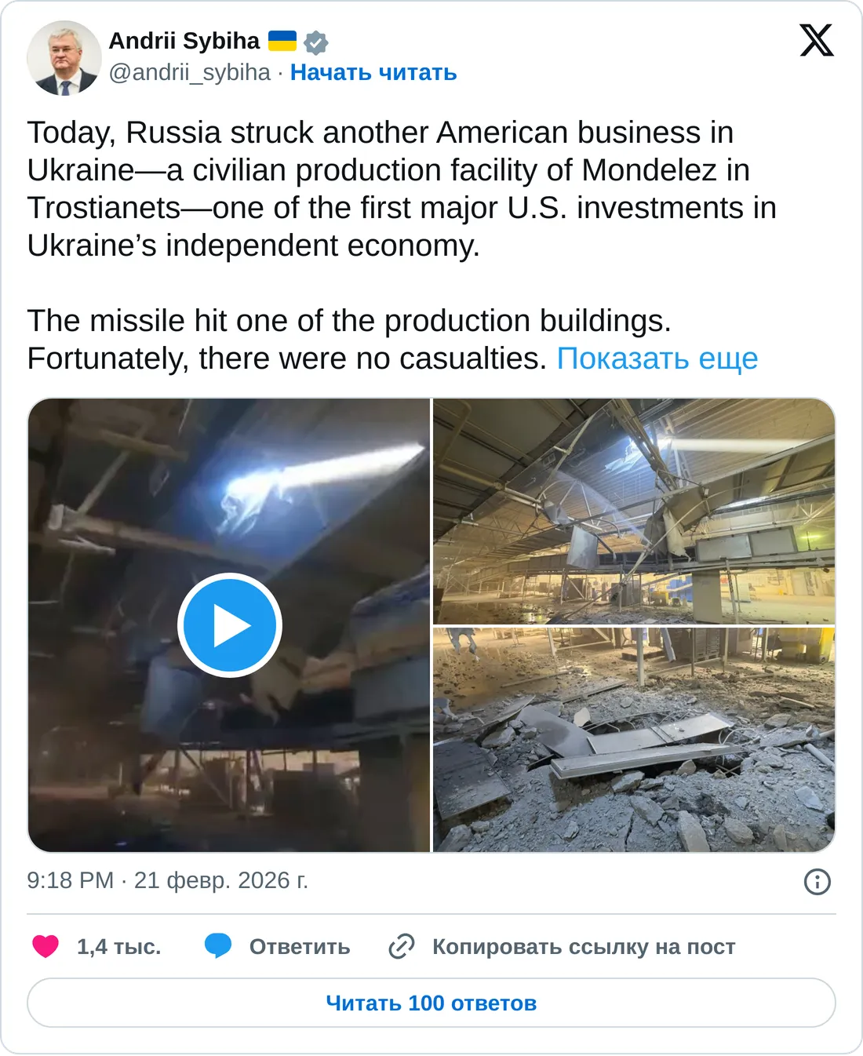The width and height of the screenshot is (863, 1056).
Task: Click the "Ответить" reply label
Action: point(300,947)
